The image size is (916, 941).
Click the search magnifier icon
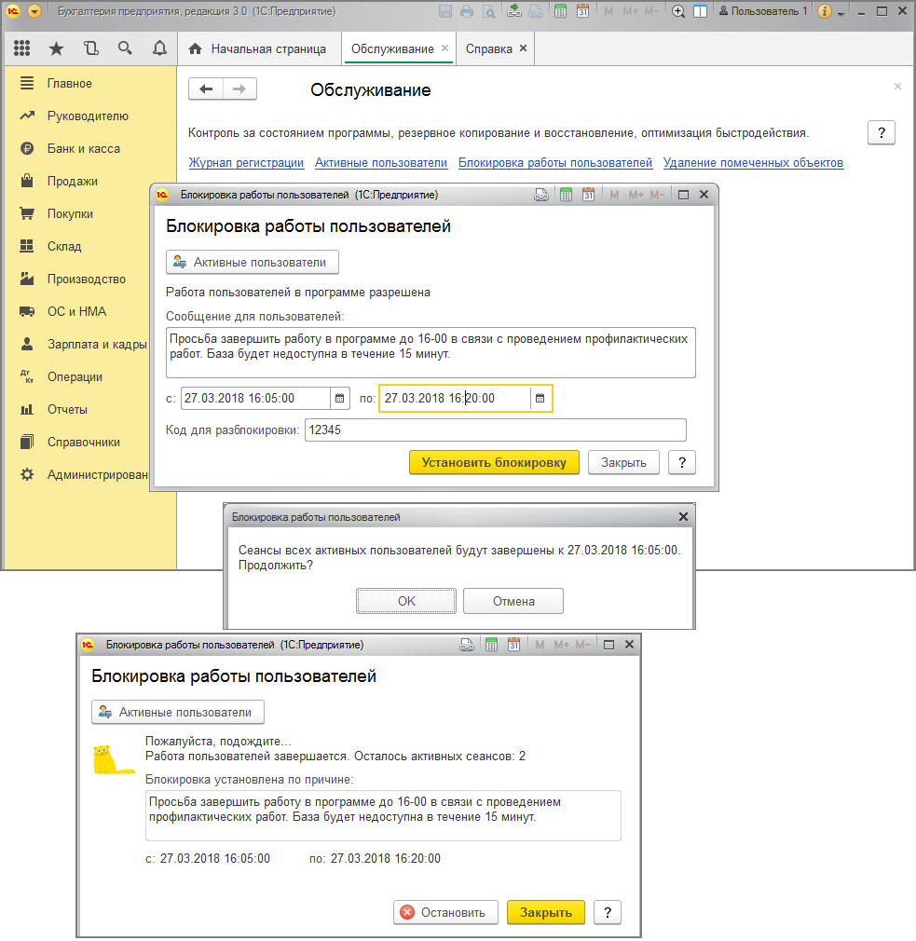125,48
